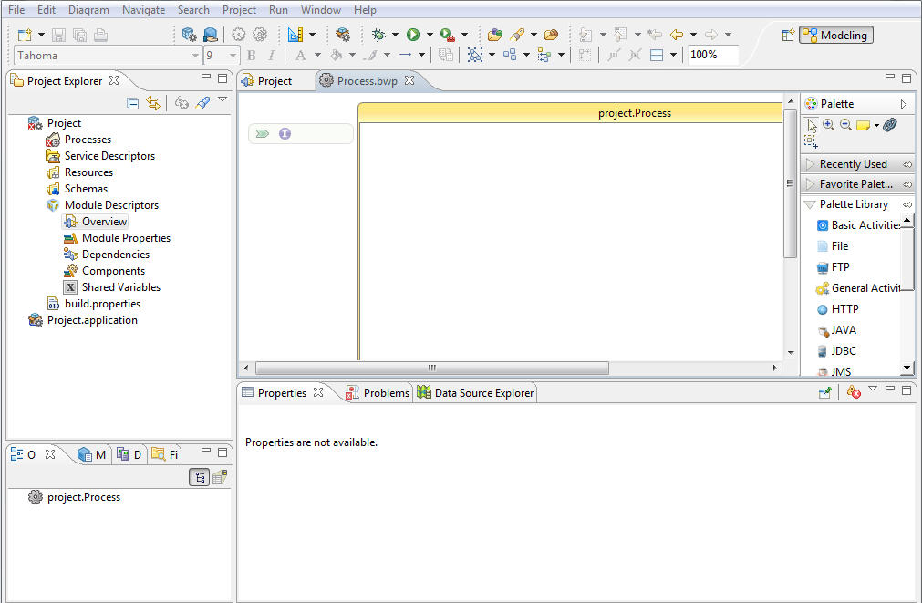Click the Debug bug icon in toolbar

click(x=378, y=35)
